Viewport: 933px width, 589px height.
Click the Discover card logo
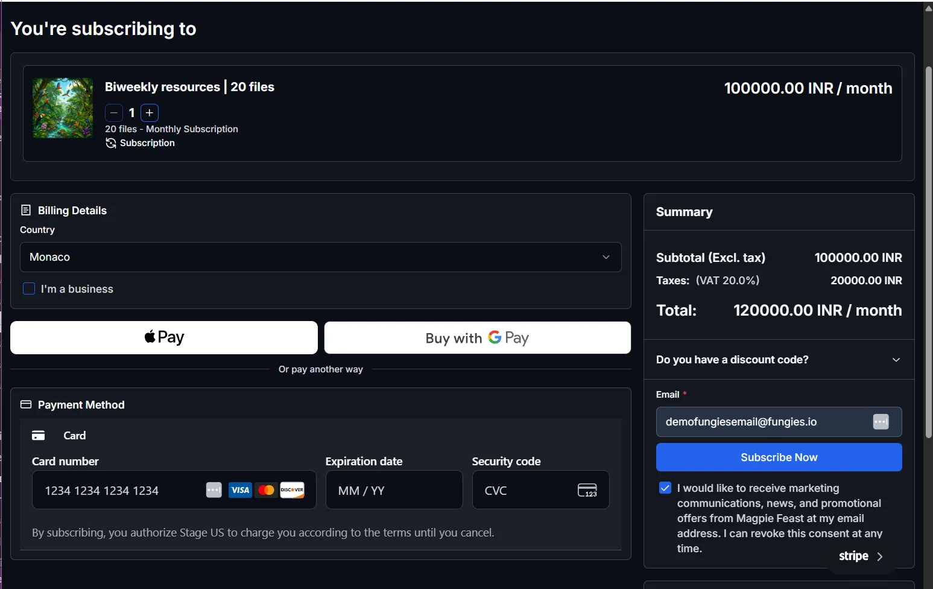[293, 490]
